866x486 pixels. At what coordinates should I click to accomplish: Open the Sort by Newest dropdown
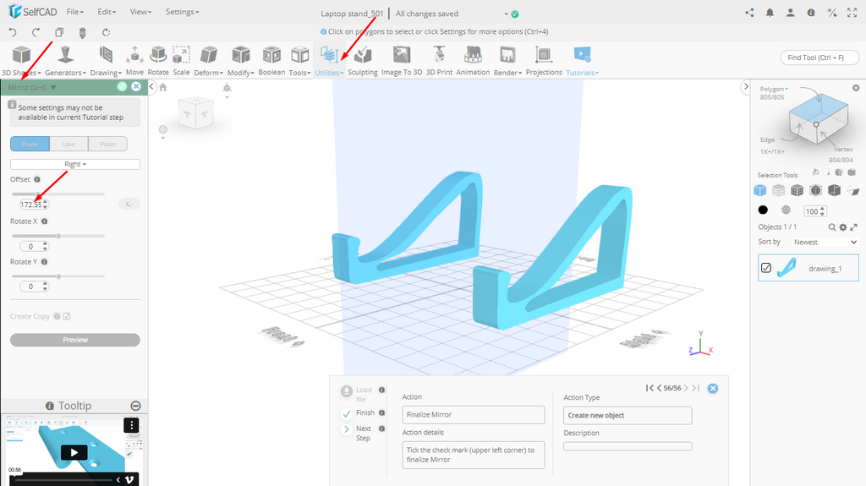tap(825, 242)
